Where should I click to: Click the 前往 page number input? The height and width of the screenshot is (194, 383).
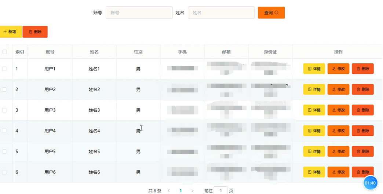pyautogui.click(x=221, y=191)
